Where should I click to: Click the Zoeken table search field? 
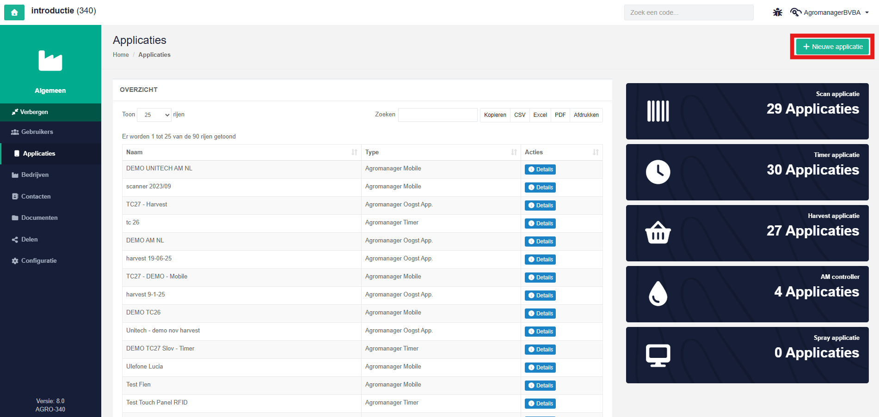pos(437,115)
